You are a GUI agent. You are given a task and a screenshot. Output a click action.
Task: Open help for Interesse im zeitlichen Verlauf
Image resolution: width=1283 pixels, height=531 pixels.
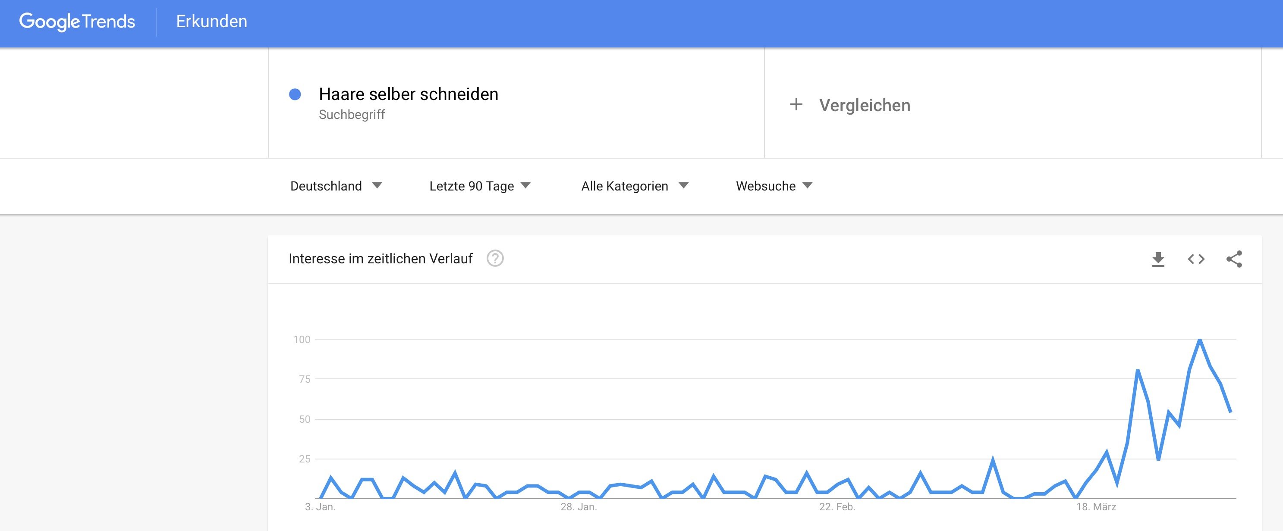[494, 259]
